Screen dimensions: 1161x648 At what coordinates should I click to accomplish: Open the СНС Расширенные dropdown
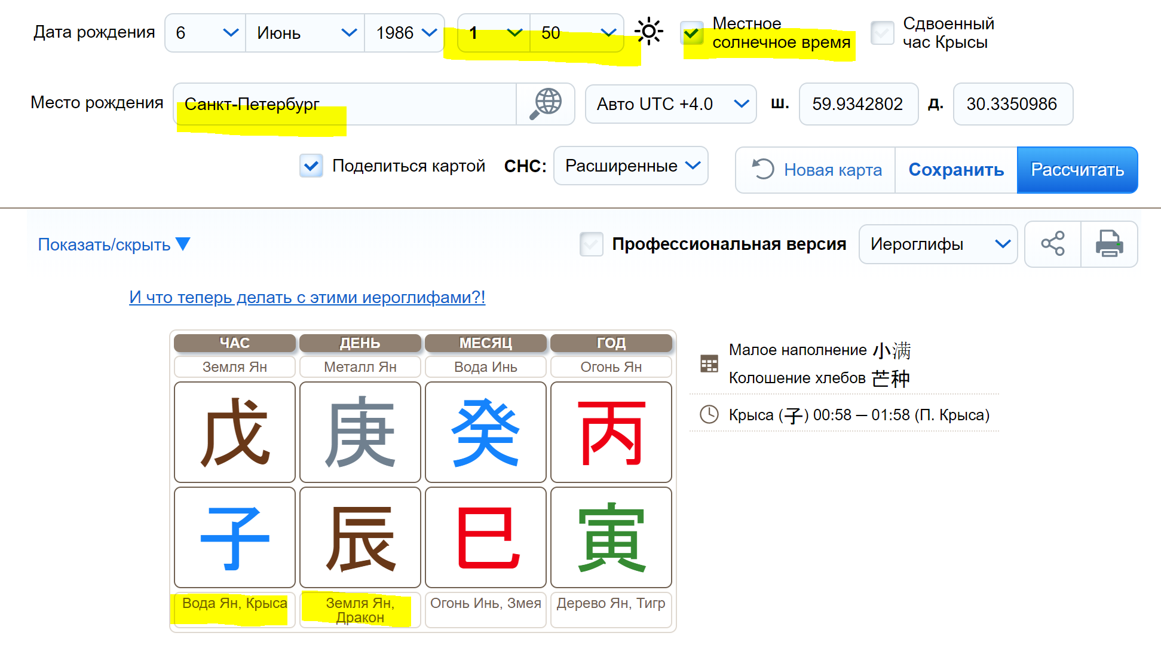[630, 166]
